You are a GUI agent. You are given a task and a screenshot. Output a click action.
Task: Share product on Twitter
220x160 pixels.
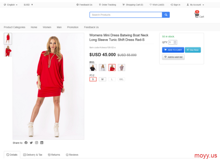[31, 143]
